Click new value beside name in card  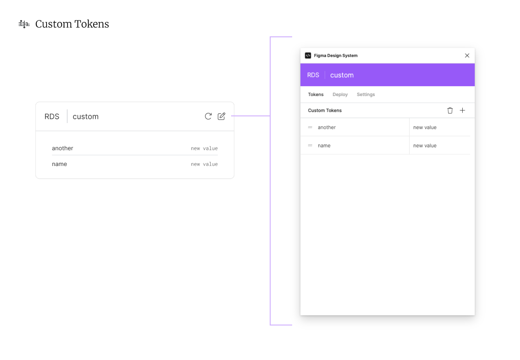[204, 164]
